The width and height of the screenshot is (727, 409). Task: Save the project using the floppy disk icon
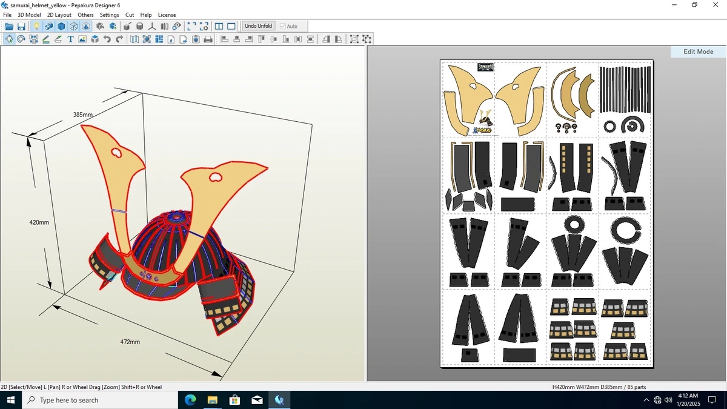(x=21, y=26)
